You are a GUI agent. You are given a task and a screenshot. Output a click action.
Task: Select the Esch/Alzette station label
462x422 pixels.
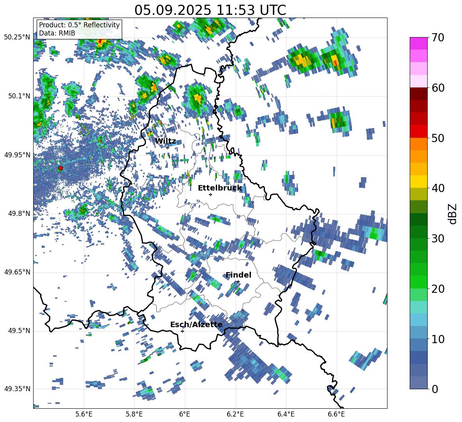[x=196, y=325]
